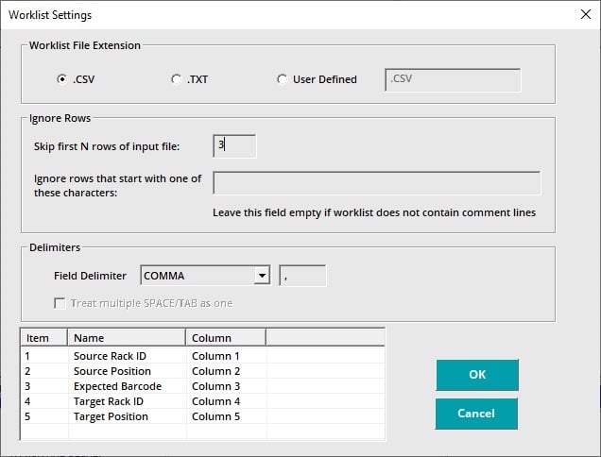The height and width of the screenshot is (457, 601).
Task: Select the Expected Barcode row
Action: coord(117,386)
